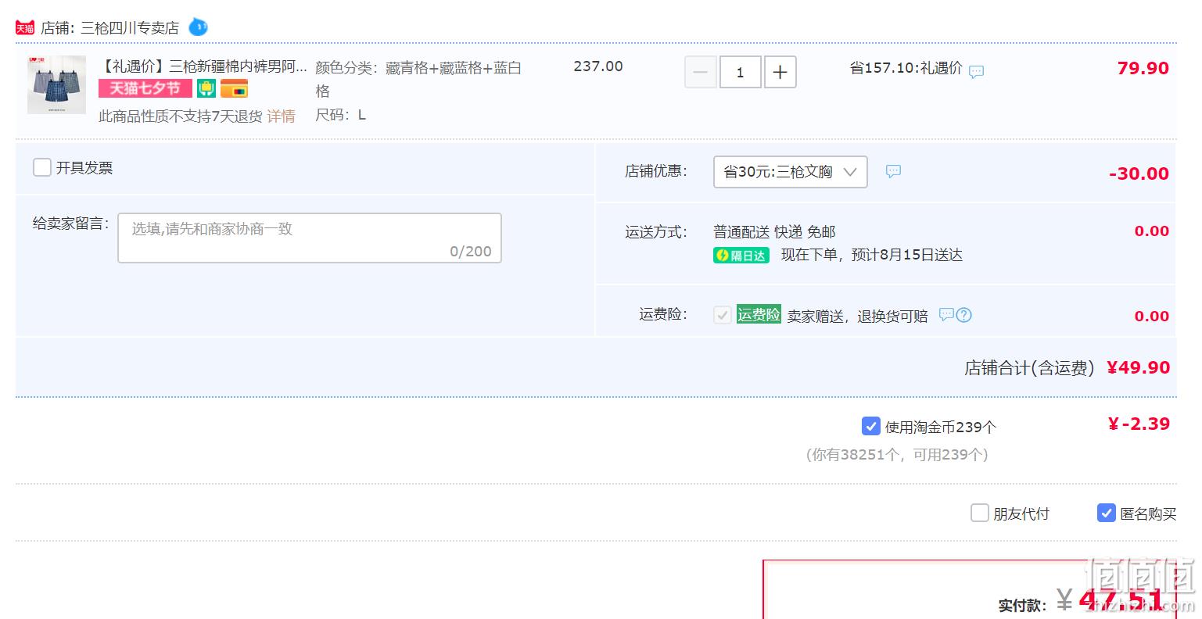Click the 省157.10:礼遇价 discount text
This screenshot has height=619, width=1202.
[x=906, y=68]
